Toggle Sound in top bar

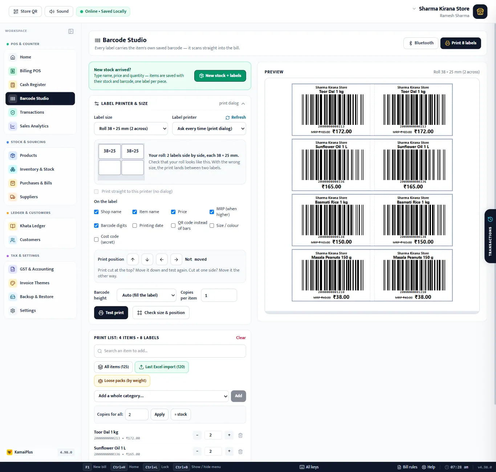59,11
